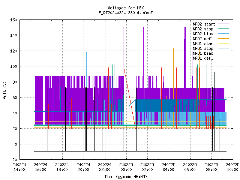Select the file name E_RT20240224133014.sfduZ
The image size is (240, 180).
[126, 13]
